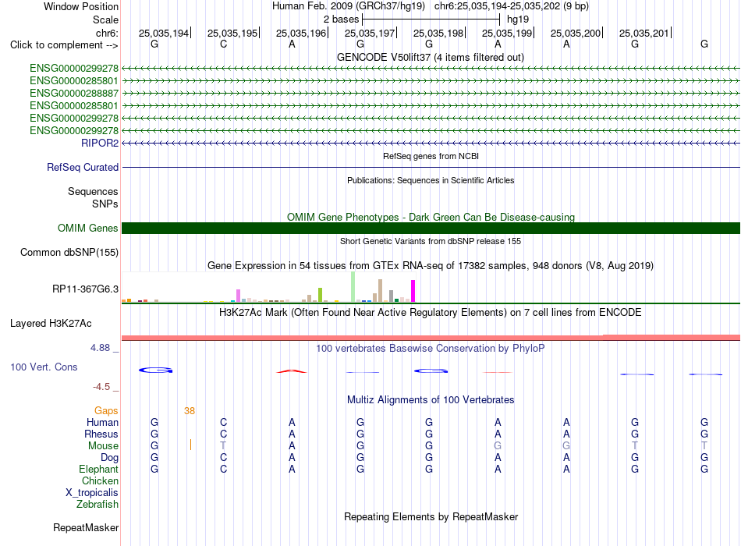Click the pink H3K27Ac signal bar
Screen dimensions: 741x546
click(x=431, y=338)
